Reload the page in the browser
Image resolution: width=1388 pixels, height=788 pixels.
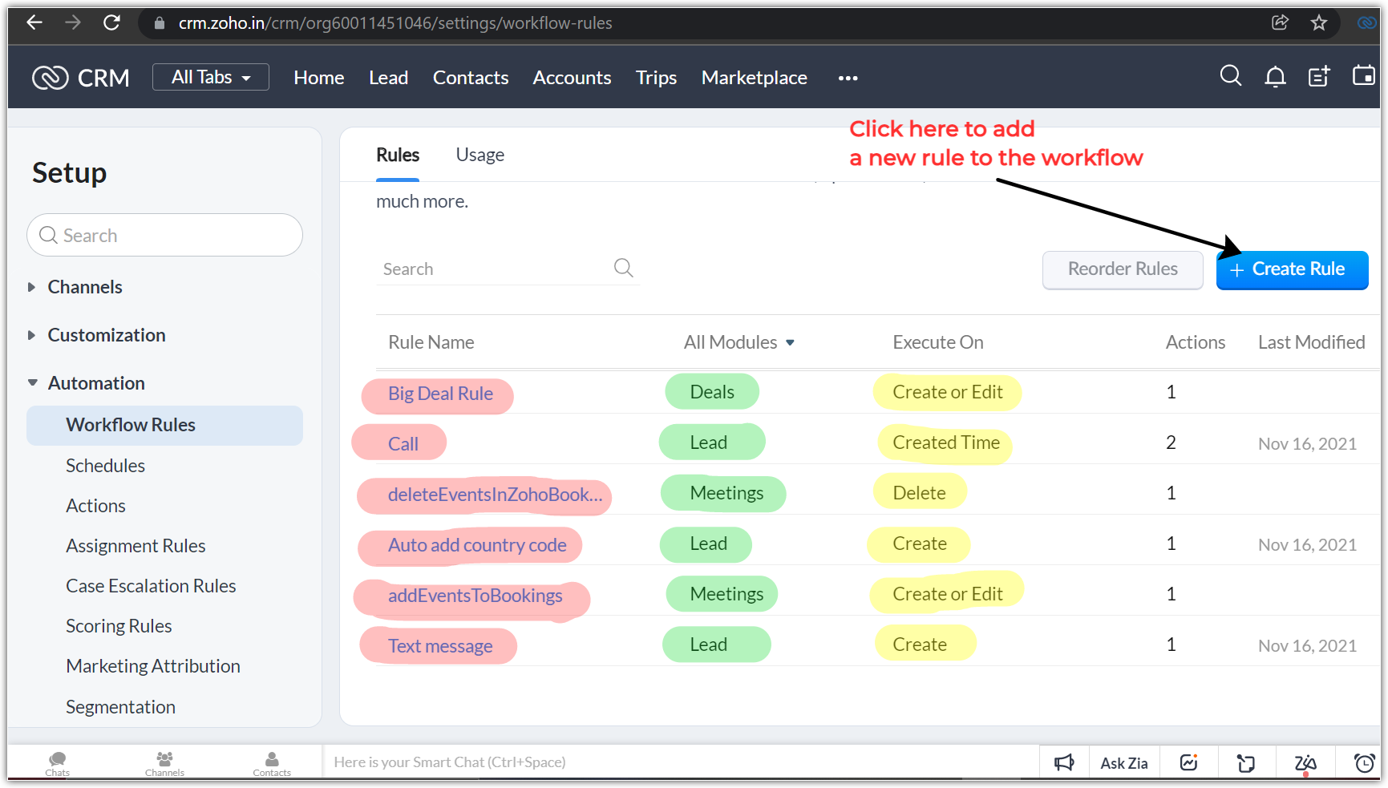click(x=111, y=22)
